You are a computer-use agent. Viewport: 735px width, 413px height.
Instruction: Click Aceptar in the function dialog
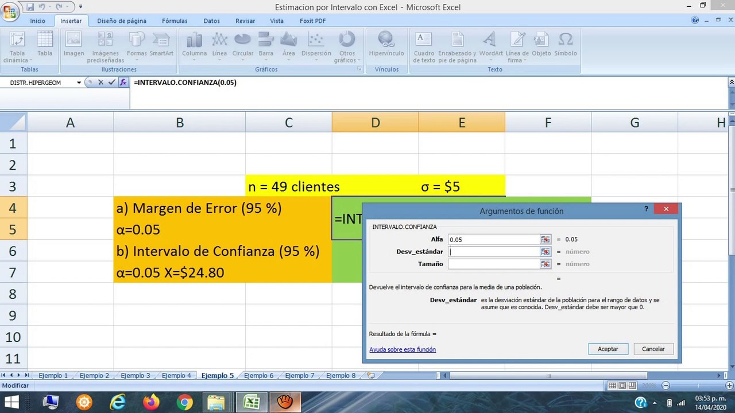pos(608,349)
